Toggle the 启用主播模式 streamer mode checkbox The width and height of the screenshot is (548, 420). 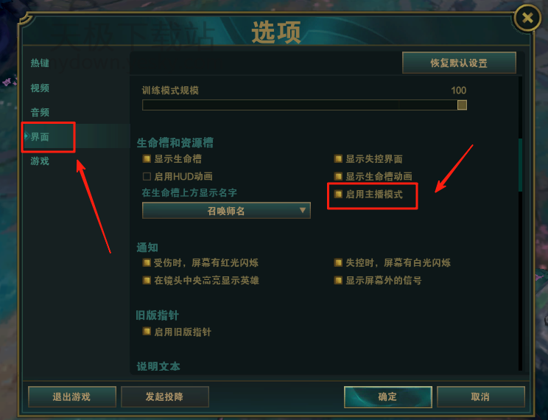pos(338,194)
